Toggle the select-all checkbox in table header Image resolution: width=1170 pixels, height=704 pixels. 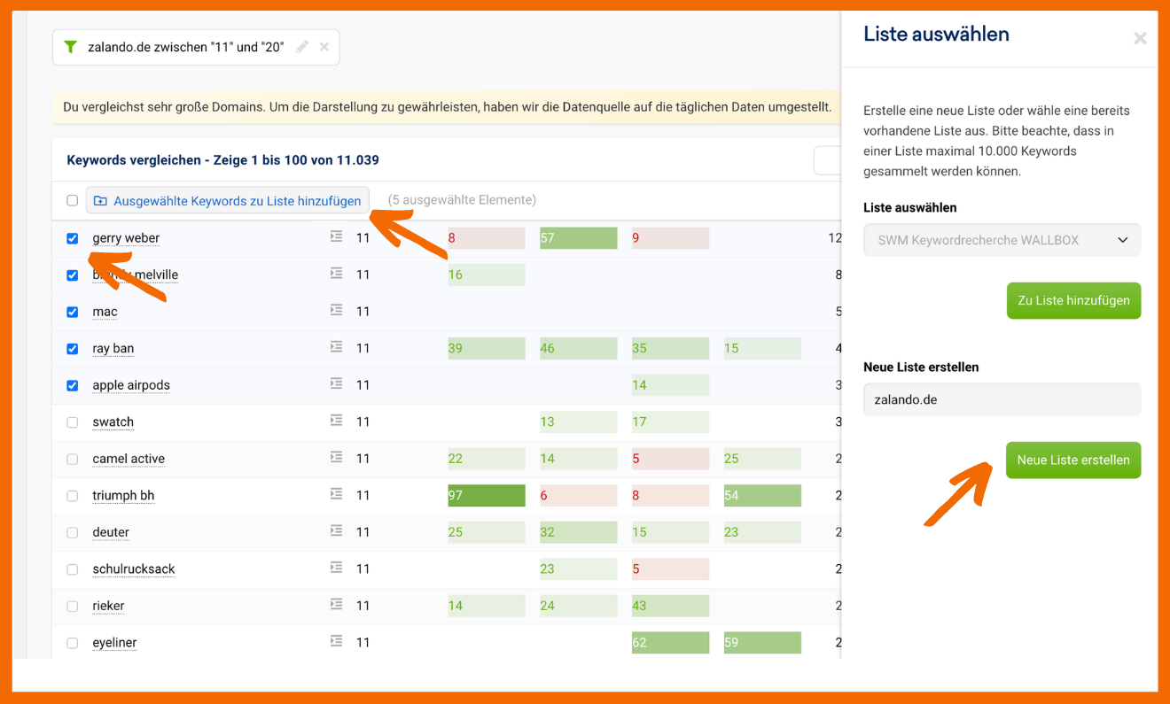[x=73, y=201]
